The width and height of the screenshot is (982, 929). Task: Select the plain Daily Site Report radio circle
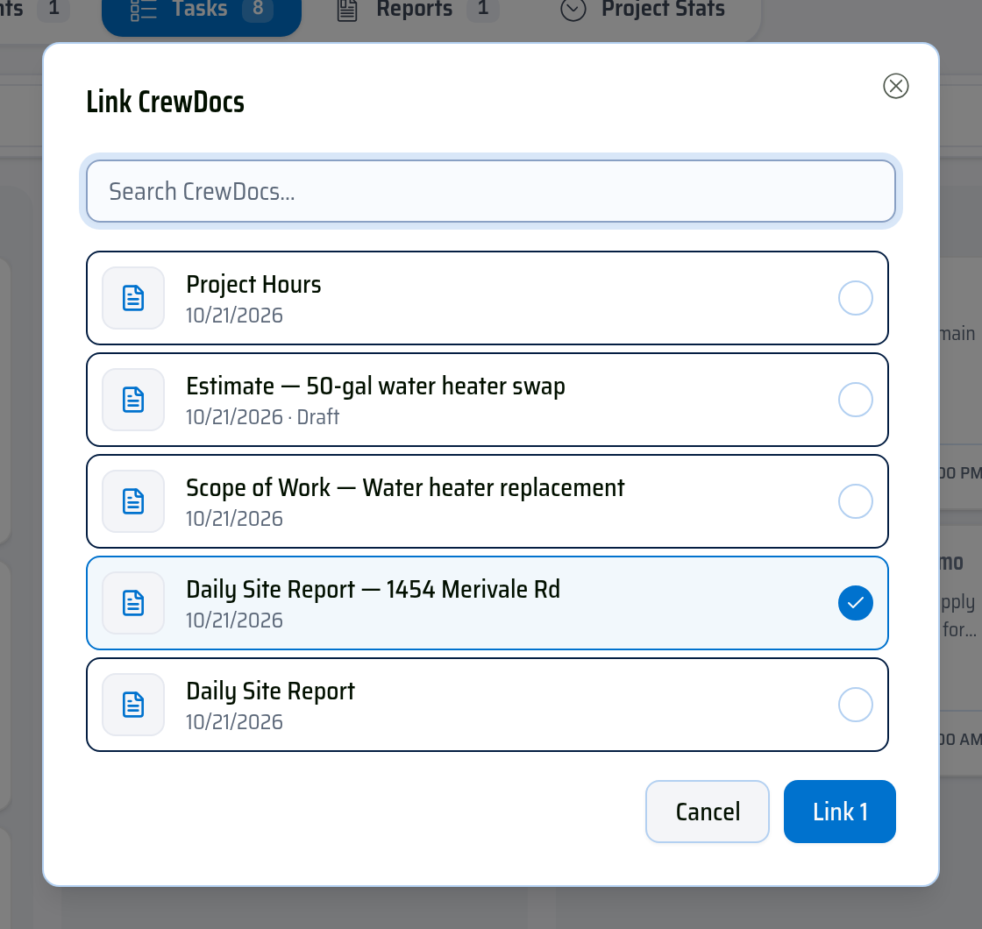point(855,705)
